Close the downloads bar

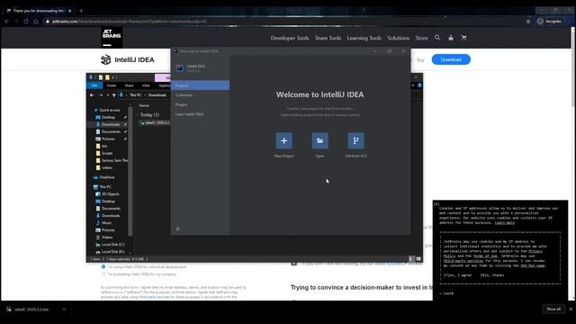pyautogui.click(x=571, y=309)
